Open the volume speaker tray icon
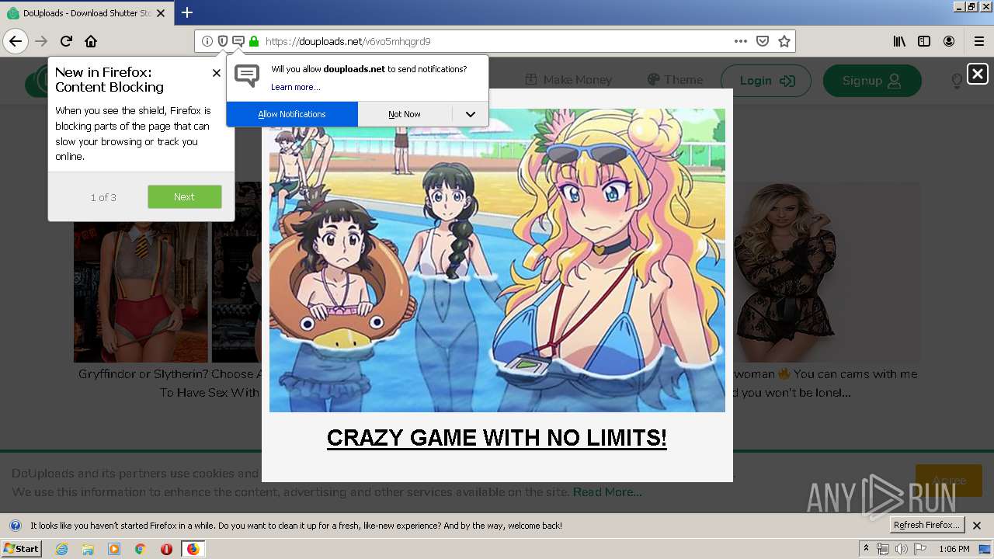This screenshot has width=994, height=559. [902, 549]
